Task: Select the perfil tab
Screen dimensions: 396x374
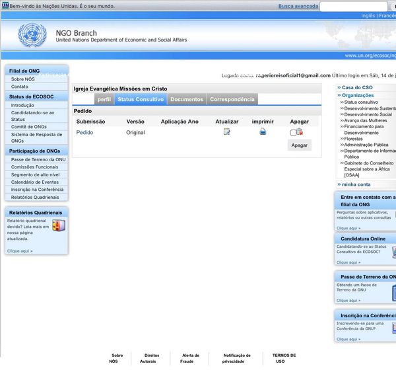Action: pyautogui.click(x=104, y=100)
